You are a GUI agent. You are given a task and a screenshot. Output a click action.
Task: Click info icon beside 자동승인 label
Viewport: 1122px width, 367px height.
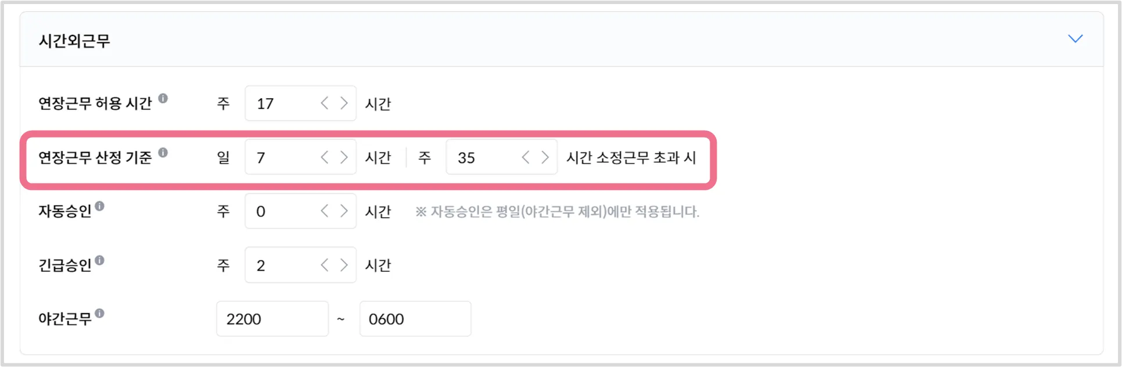click(x=100, y=206)
